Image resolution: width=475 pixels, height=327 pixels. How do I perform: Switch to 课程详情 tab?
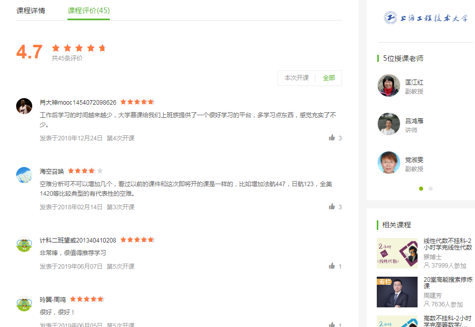tap(31, 11)
